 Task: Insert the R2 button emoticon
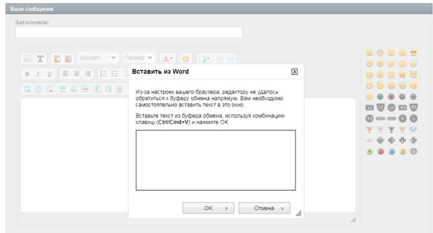(x=413, y=108)
